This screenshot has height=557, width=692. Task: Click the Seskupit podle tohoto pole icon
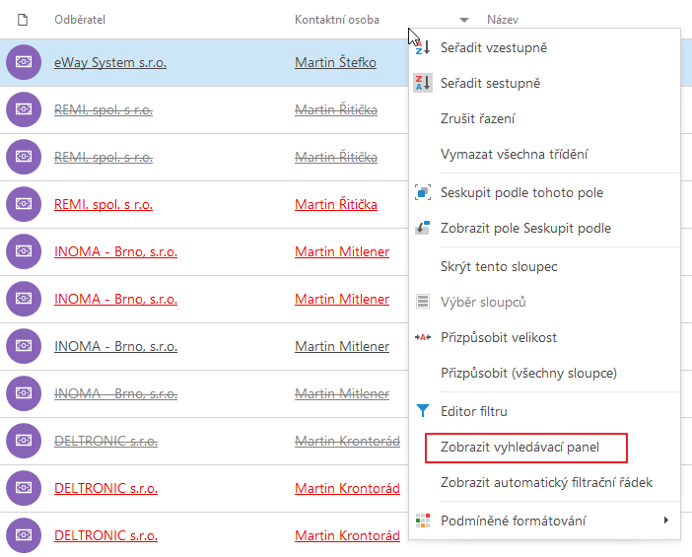point(423,192)
